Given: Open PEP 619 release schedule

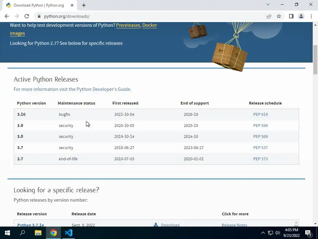Looking at the screenshot, I should (261, 115).
